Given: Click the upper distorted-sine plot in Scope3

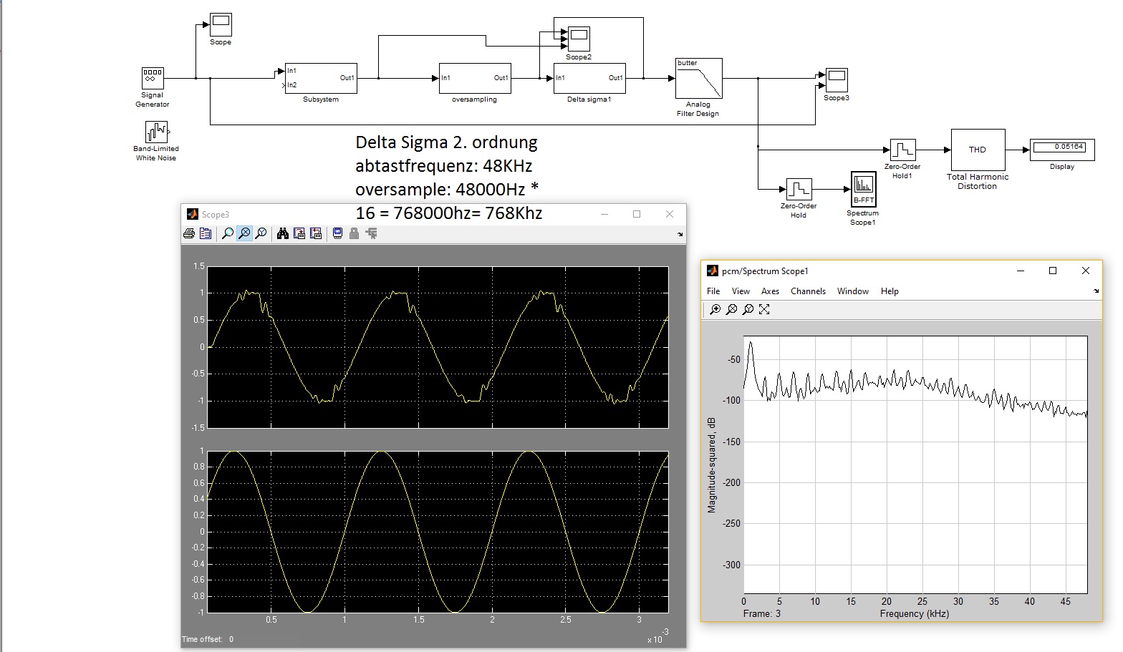Looking at the screenshot, I should pyautogui.click(x=438, y=347).
